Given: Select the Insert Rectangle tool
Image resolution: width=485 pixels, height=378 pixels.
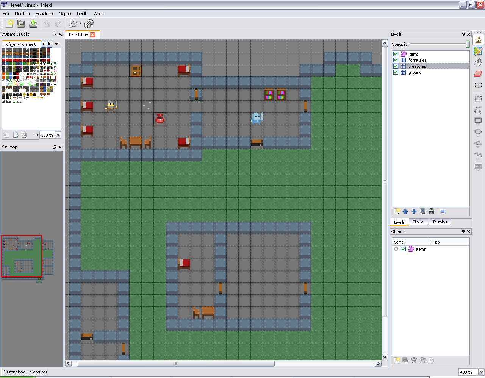Looking at the screenshot, I should coord(478,121).
